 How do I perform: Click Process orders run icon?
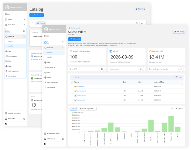click(x=141, y=69)
